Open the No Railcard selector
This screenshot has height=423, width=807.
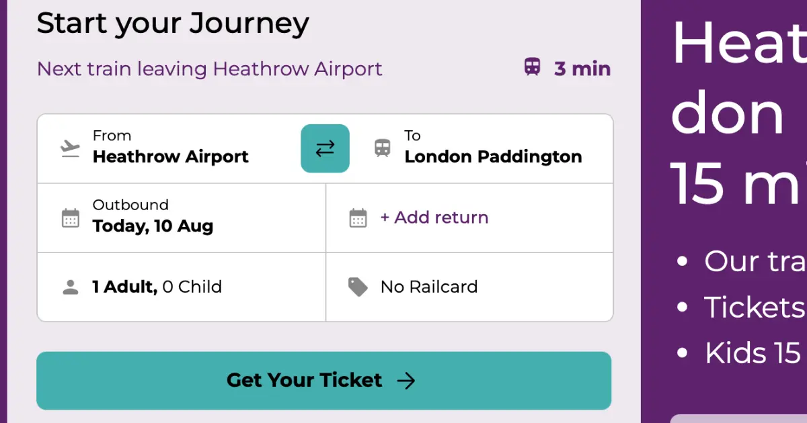(x=469, y=287)
